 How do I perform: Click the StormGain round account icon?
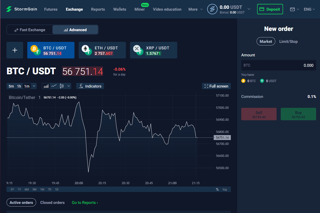212,9
